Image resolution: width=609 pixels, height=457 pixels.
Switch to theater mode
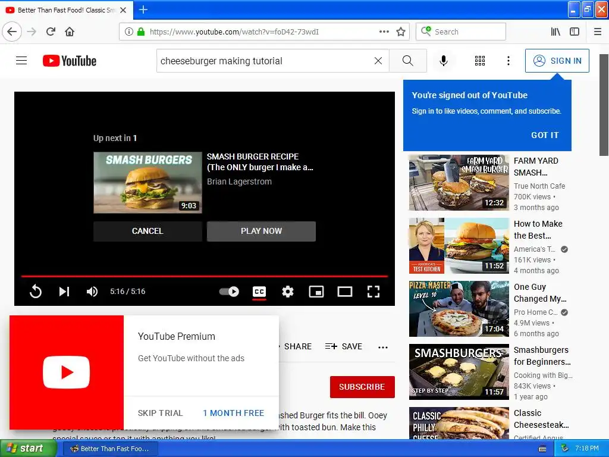pyautogui.click(x=345, y=292)
